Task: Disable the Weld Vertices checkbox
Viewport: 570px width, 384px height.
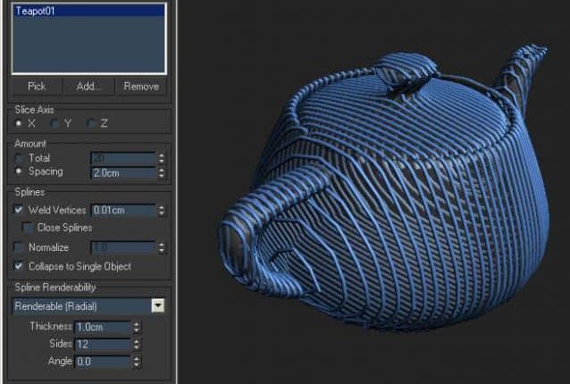Action: (x=20, y=211)
